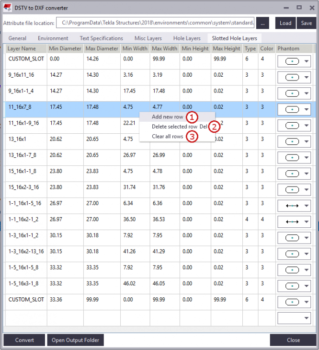Click the 1-5_16x3-1_8 layer name cell
The width and height of the screenshot is (319, 350).
26,286
